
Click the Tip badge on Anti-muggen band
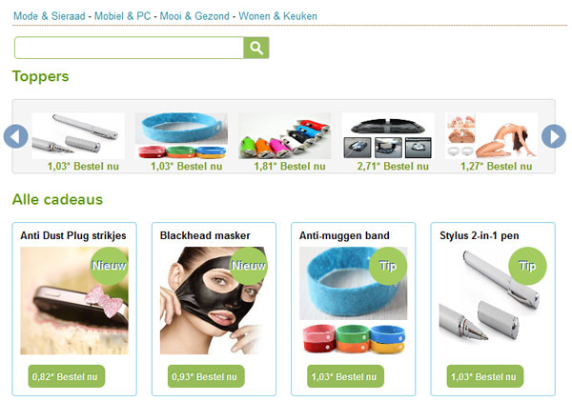[x=388, y=266]
